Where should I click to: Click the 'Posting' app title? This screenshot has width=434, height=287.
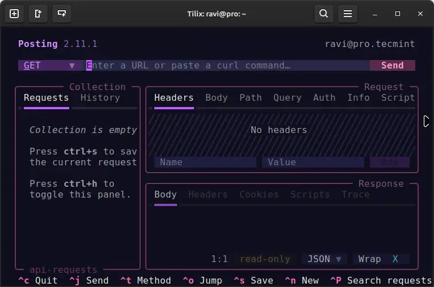[38, 44]
